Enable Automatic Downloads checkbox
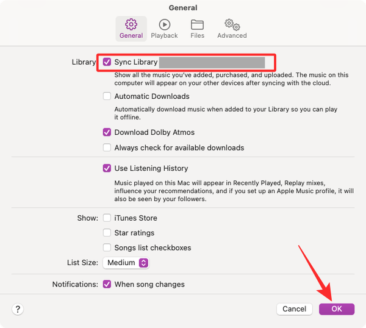Screen dimensions: 366x328 [x=107, y=96]
